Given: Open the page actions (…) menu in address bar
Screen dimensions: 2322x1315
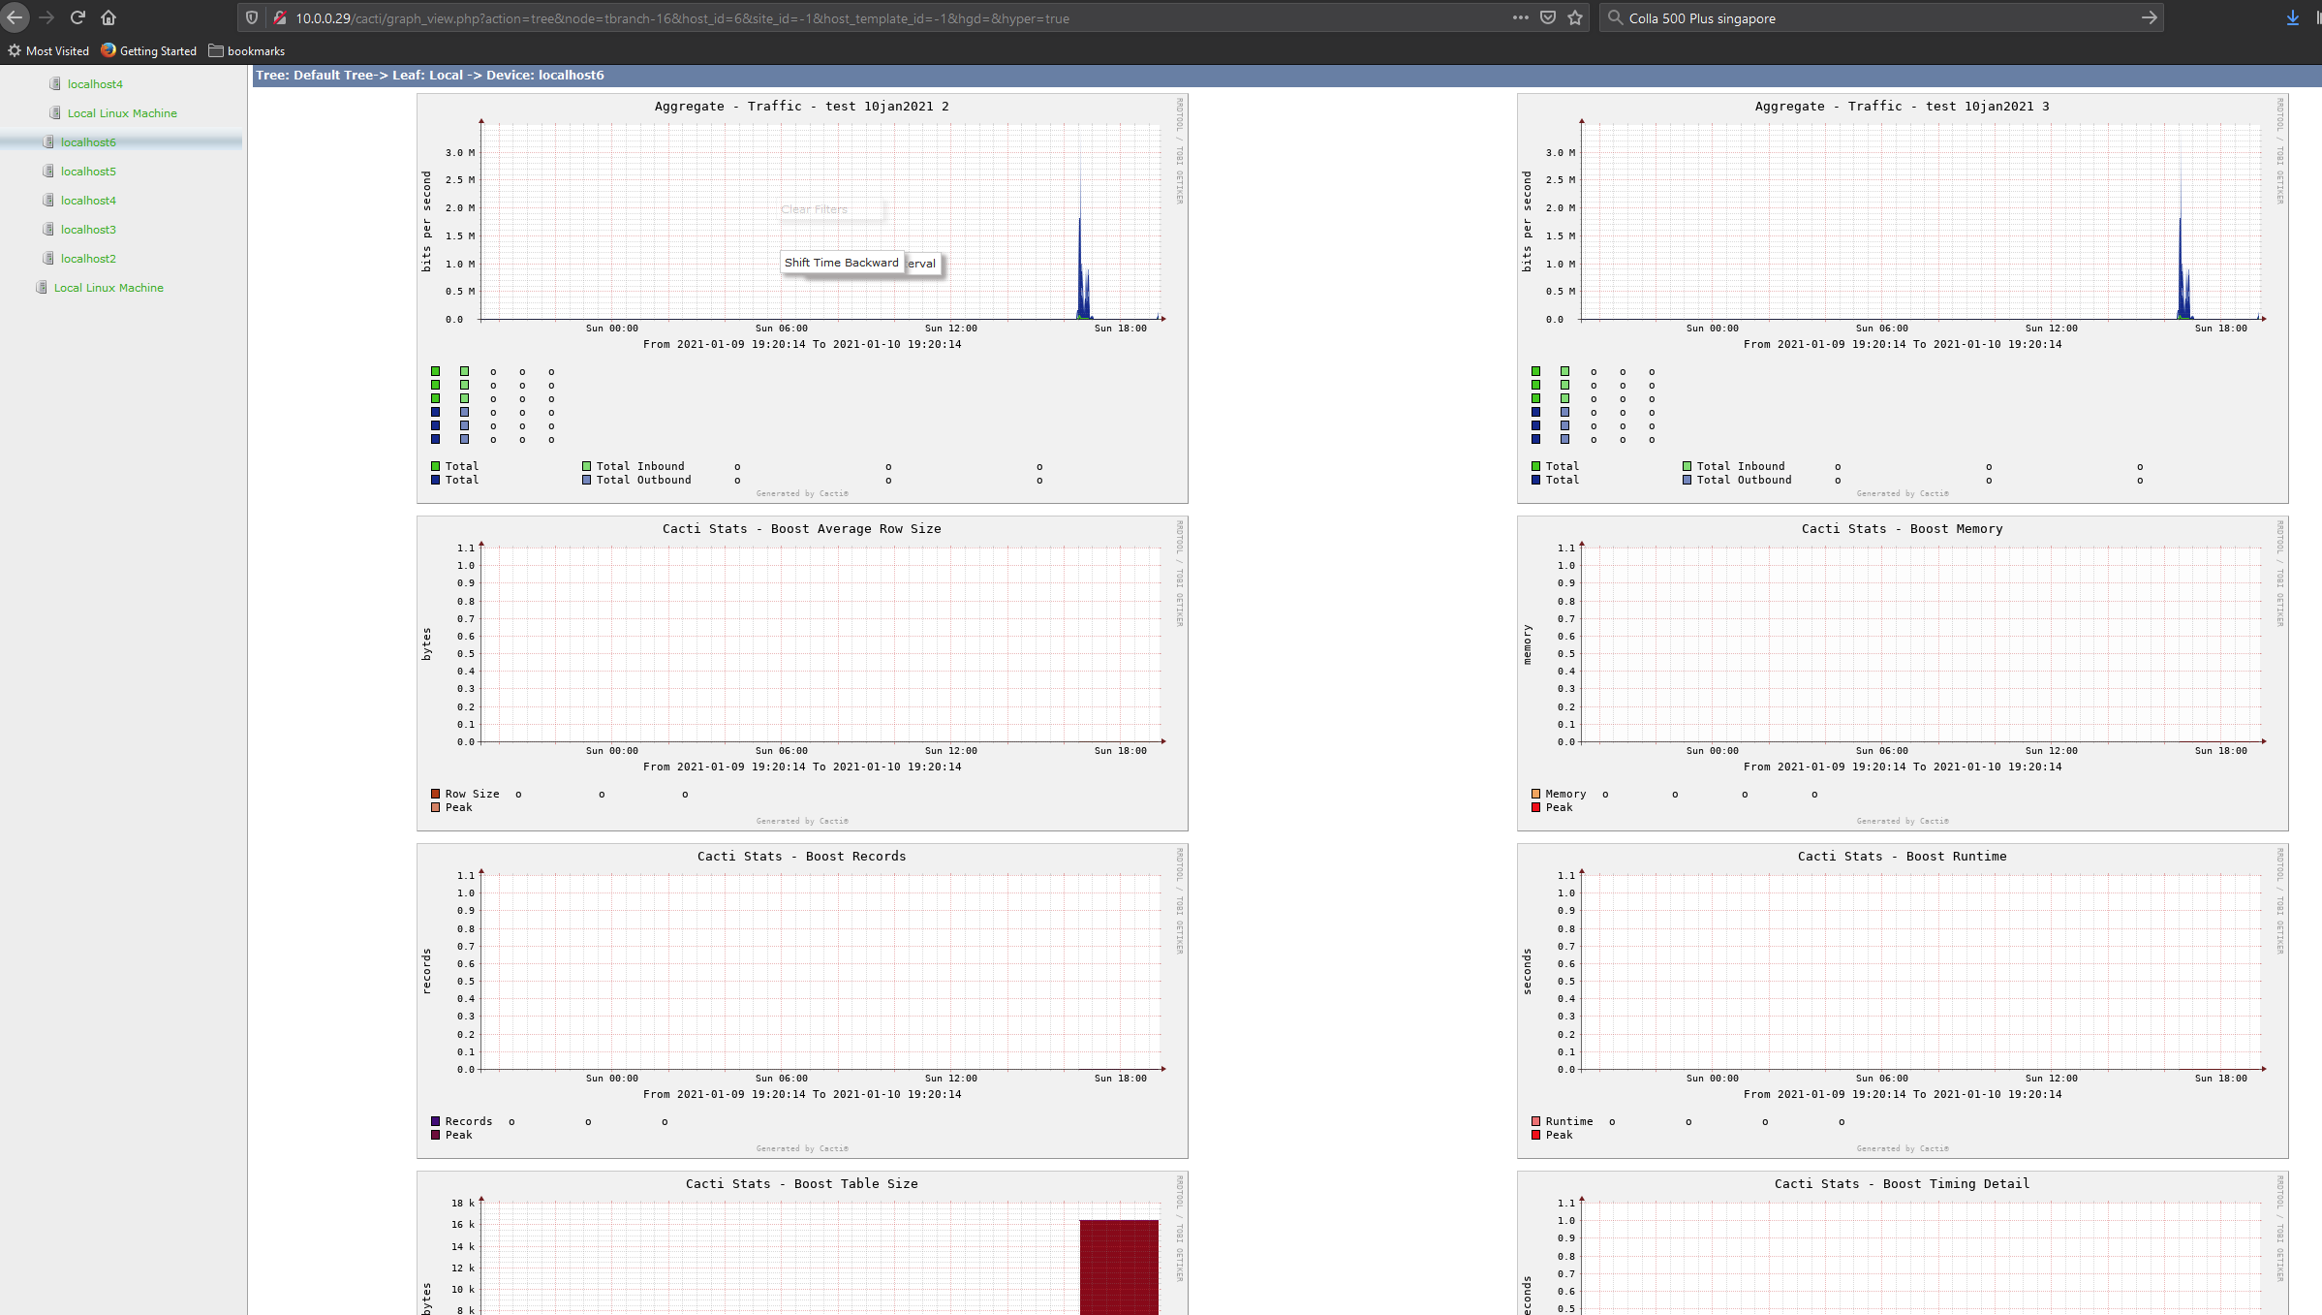Looking at the screenshot, I should (1521, 17).
